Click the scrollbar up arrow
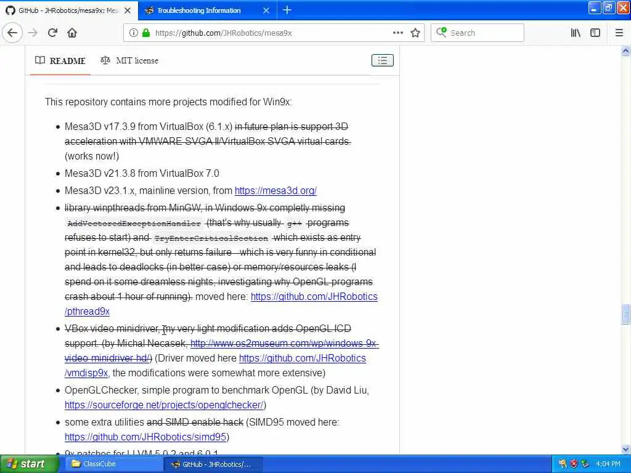631x473 pixels. [x=625, y=51]
